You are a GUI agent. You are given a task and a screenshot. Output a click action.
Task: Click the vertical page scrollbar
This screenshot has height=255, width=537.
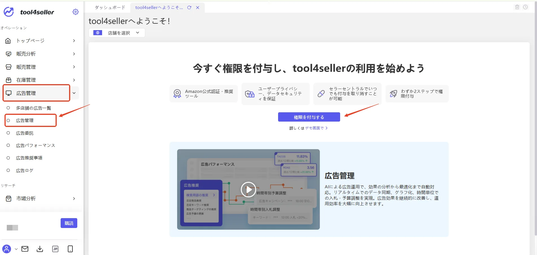coord(536,118)
